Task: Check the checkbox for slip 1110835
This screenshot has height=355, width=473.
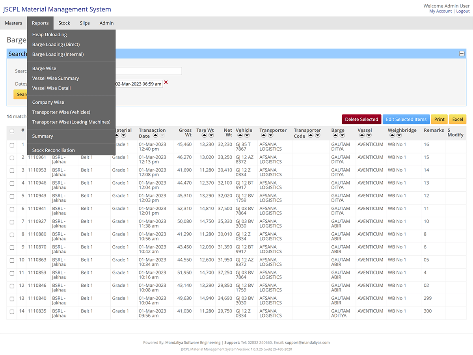Action: (x=12, y=312)
